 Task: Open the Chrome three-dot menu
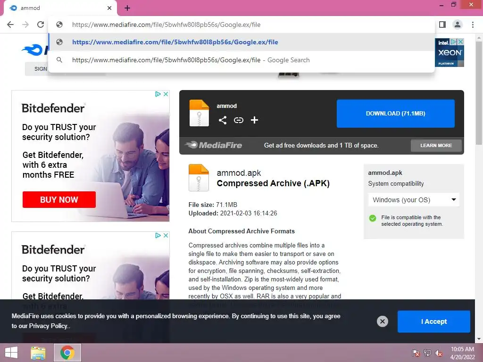473,25
